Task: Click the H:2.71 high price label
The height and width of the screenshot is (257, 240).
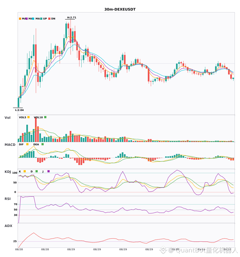Action: click(72, 18)
